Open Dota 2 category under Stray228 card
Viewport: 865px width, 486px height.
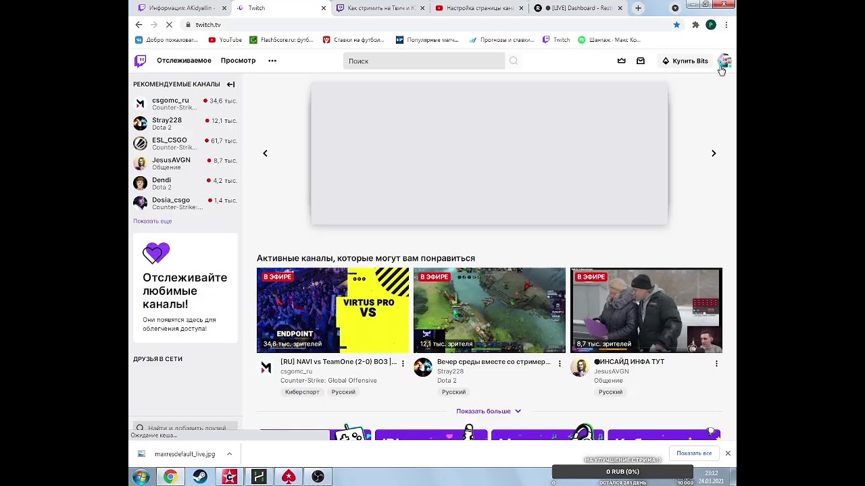pyautogui.click(x=447, y=381)
